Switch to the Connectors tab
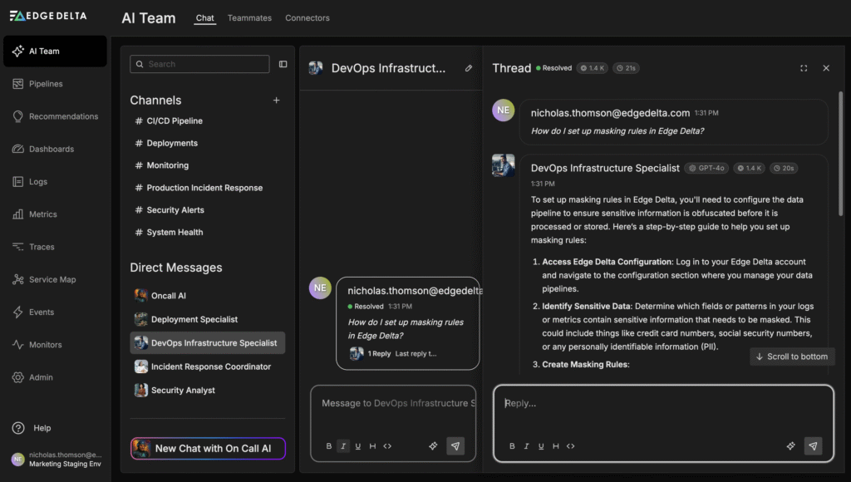The height and width of the screenshot is (482, 851). 307,18
